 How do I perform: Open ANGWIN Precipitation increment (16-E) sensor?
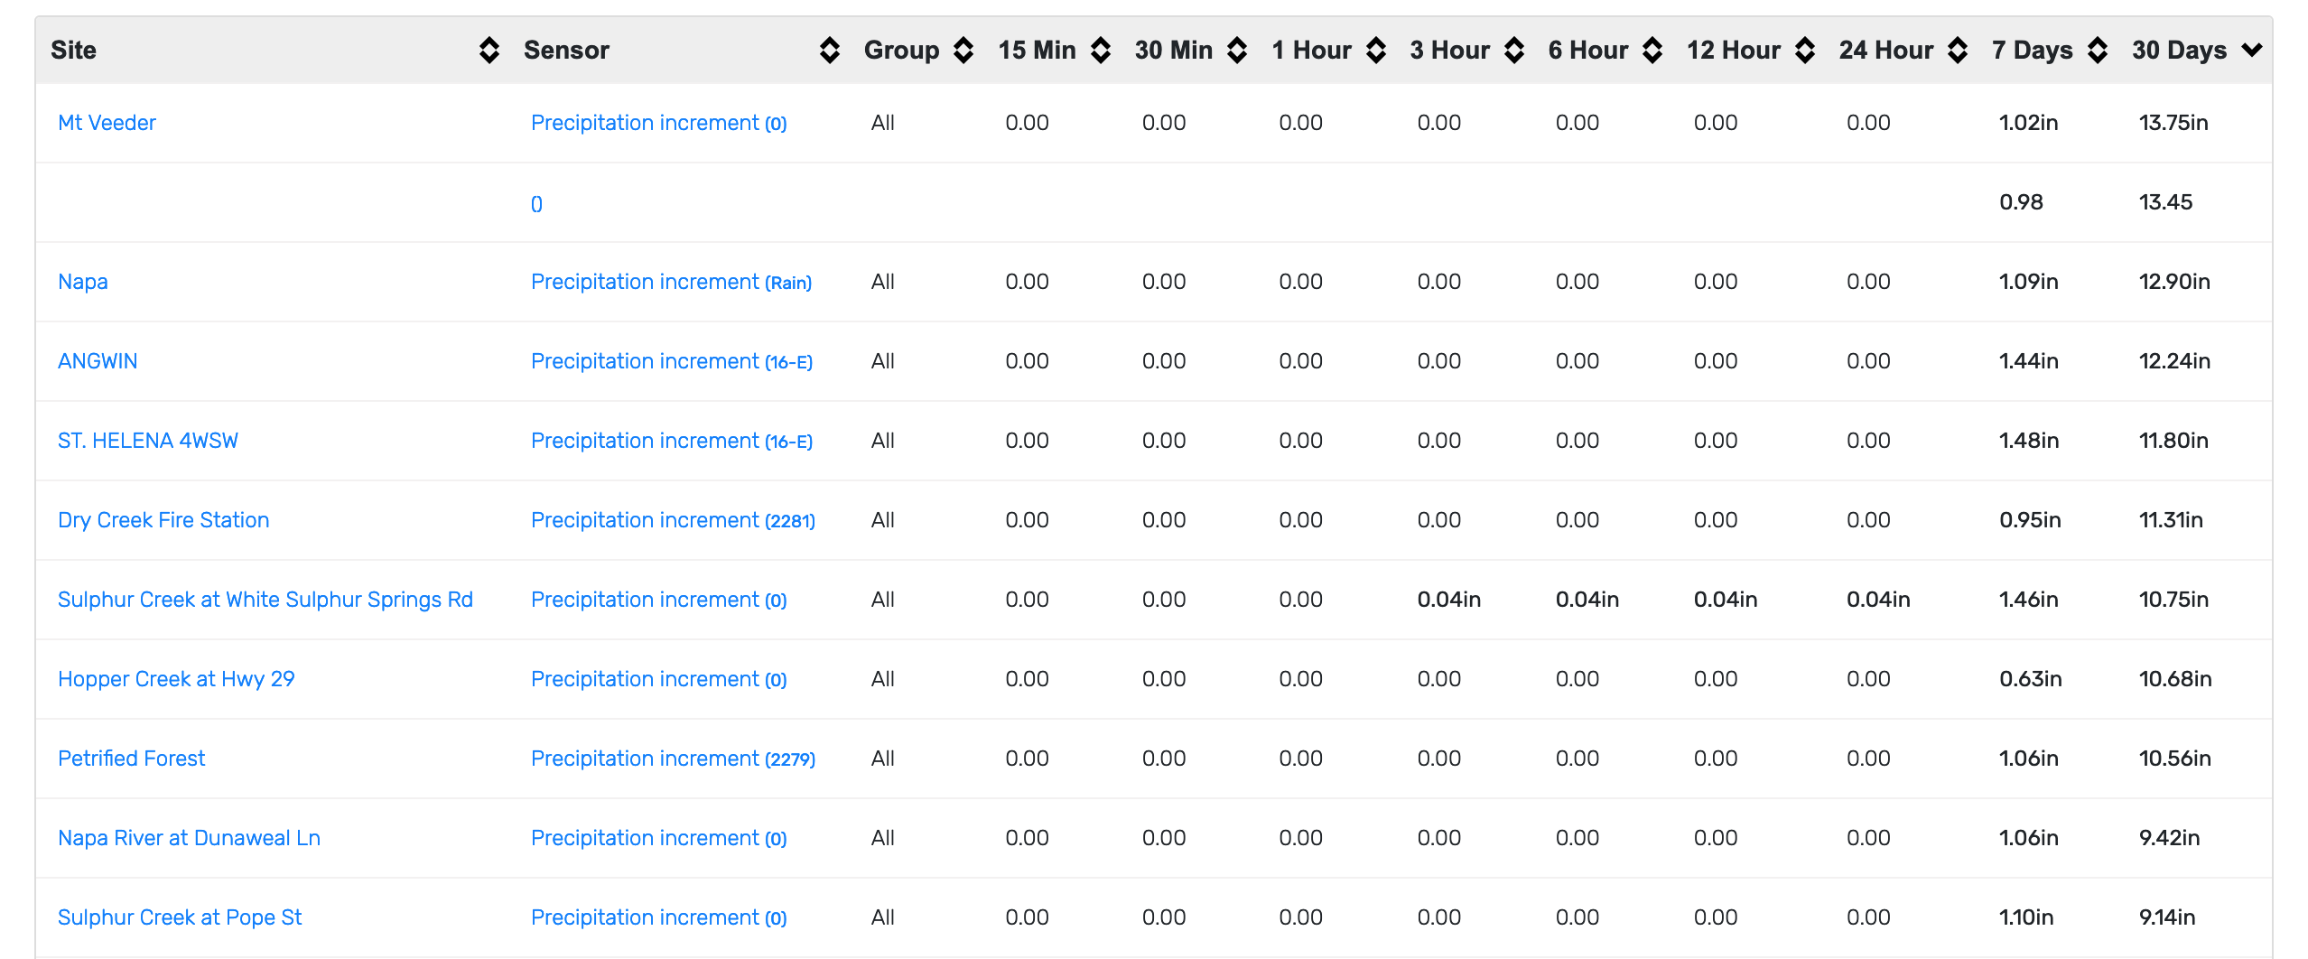coord(671,361)
